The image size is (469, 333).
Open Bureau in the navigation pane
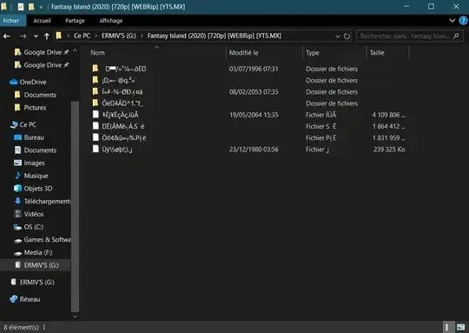(x=34, y=137)
